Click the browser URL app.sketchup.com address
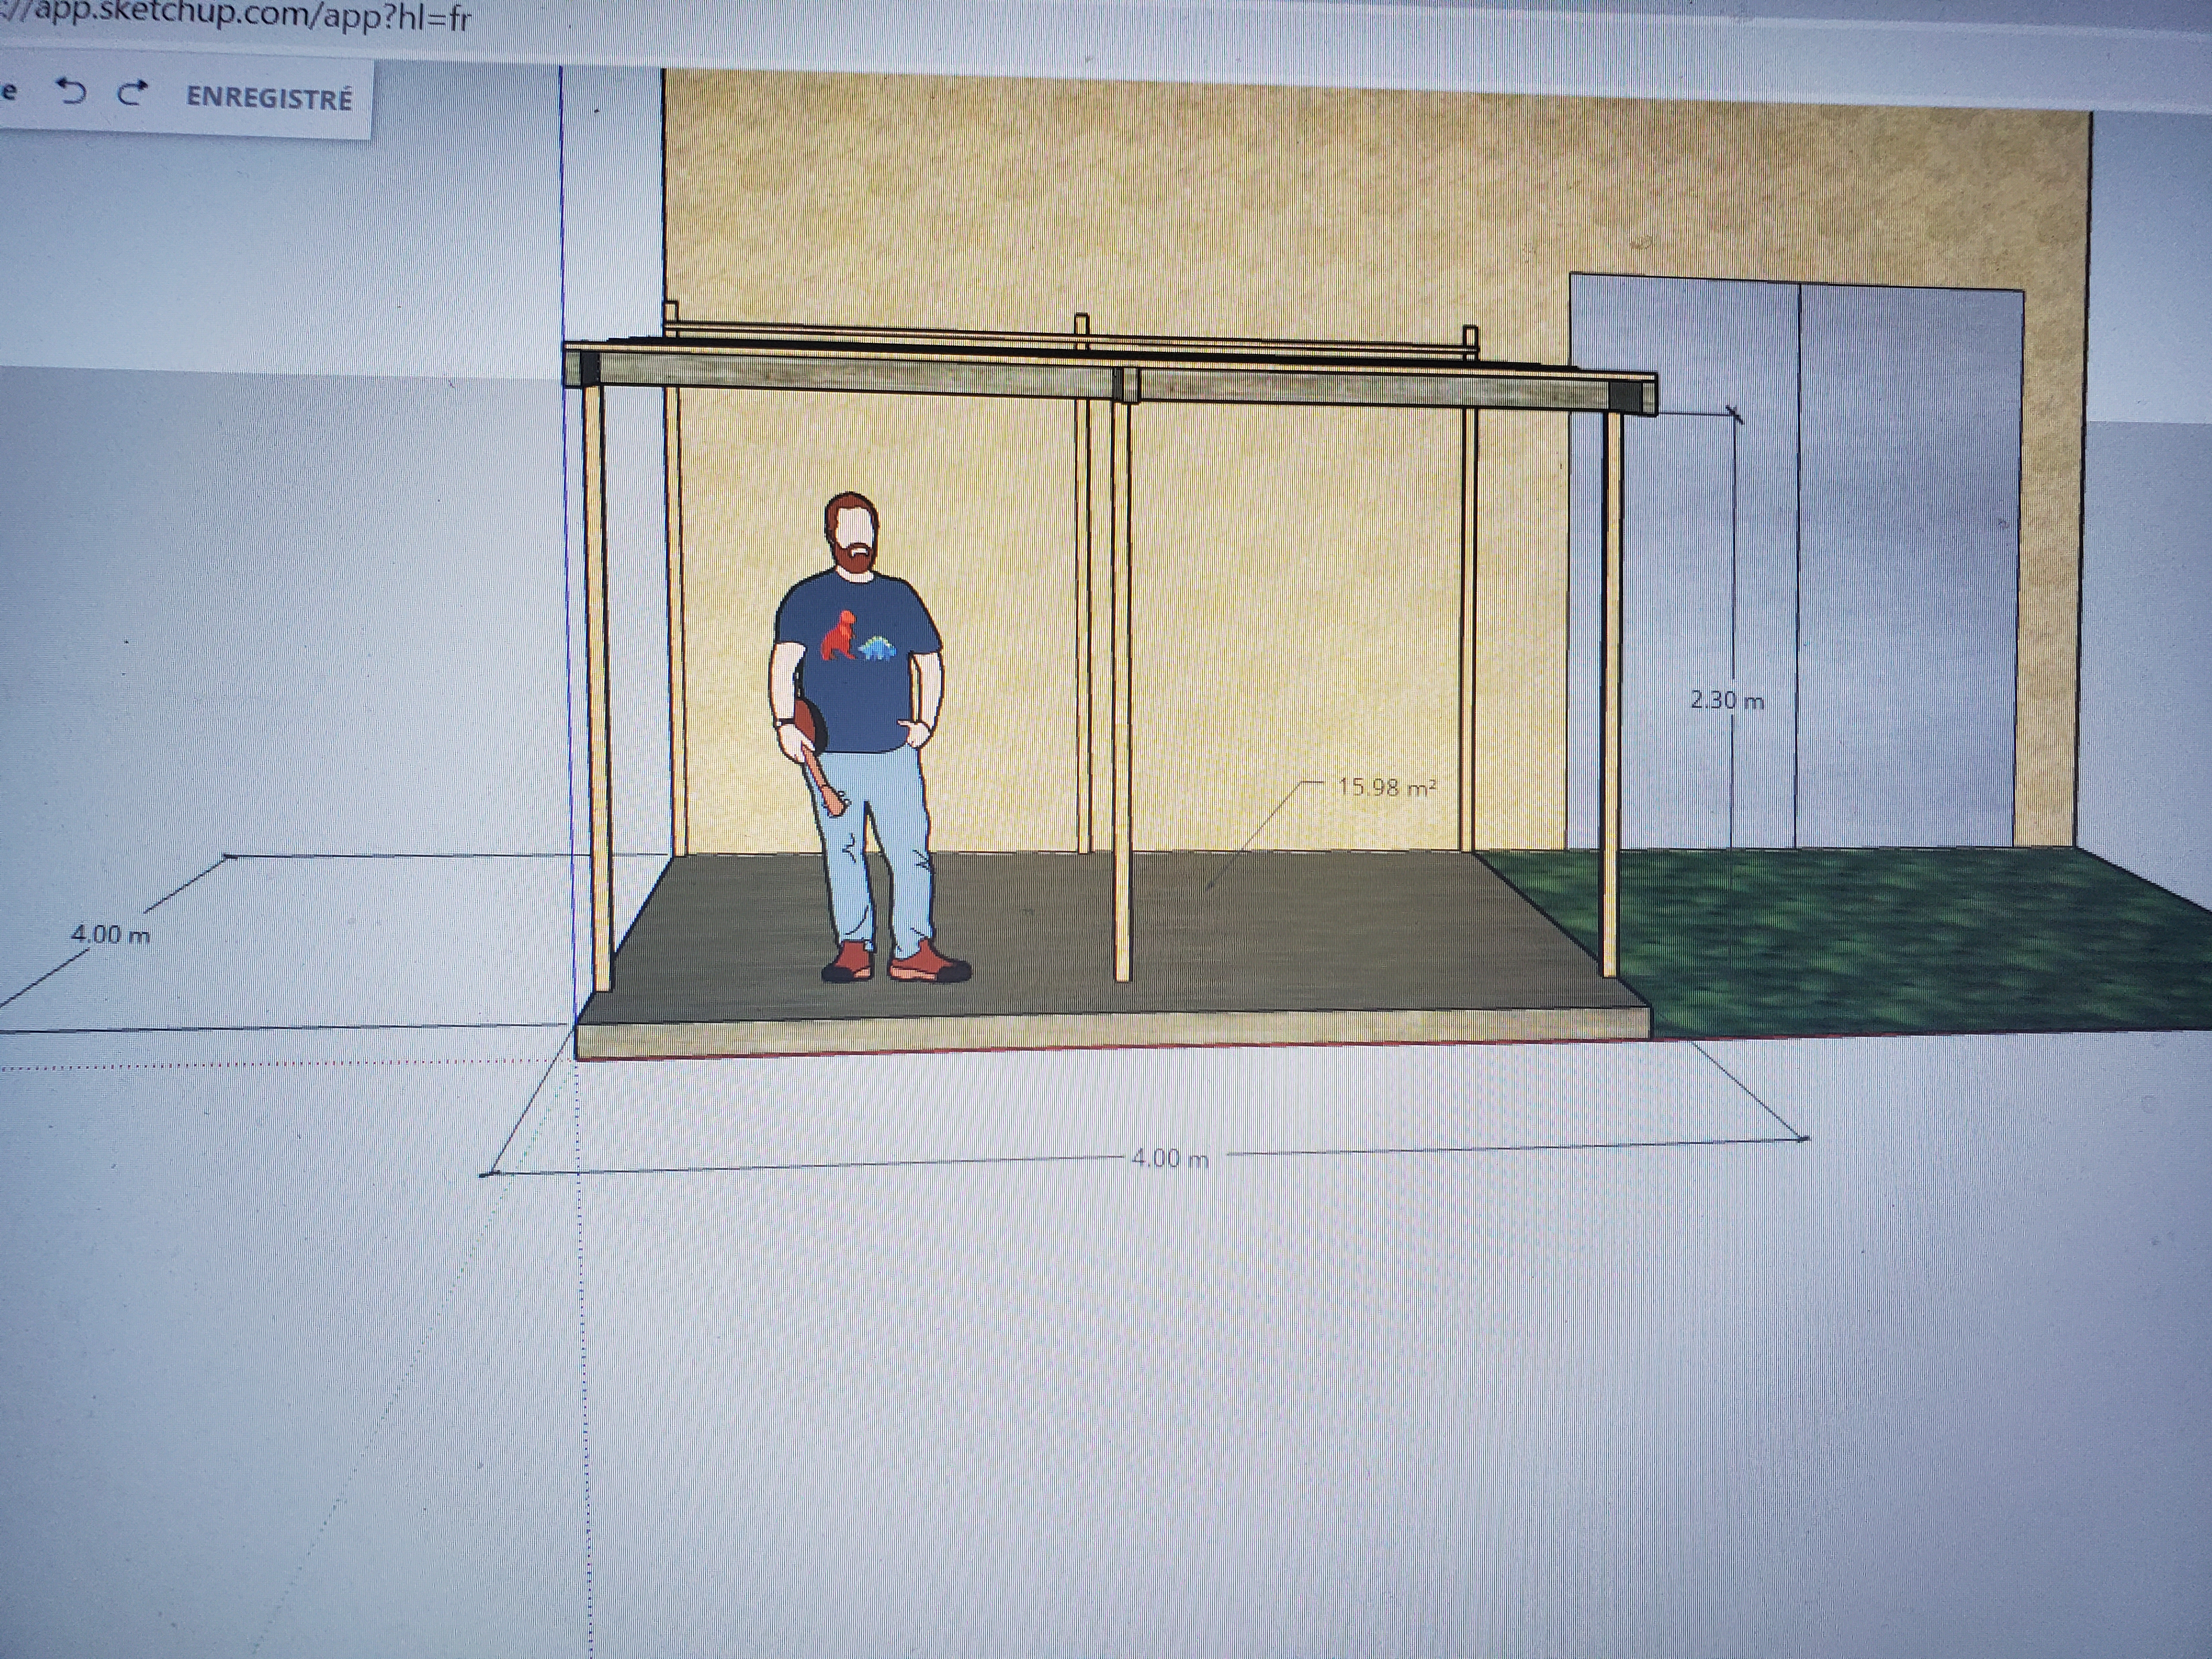The height and width of the screenshot is (1659, 2212). (x=236, y=17)
